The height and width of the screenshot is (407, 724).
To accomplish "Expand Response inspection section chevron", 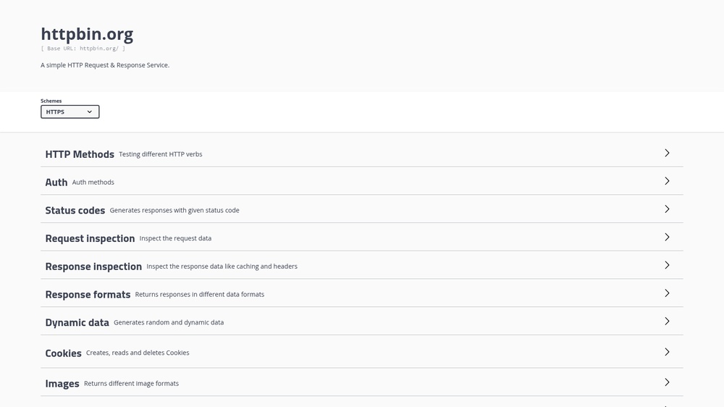I will [667, 265].
